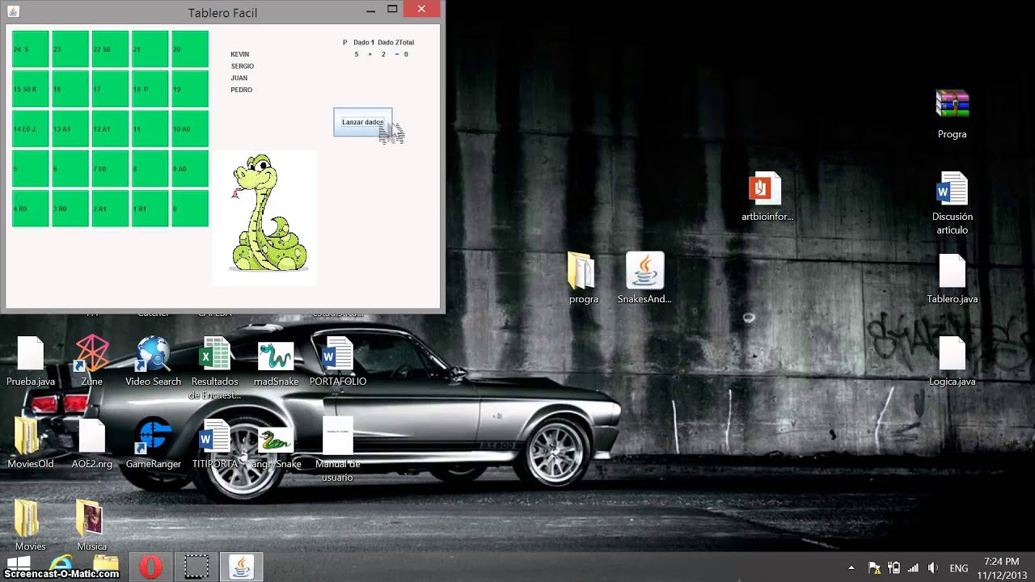Open Action Center flag icon

tap(874, 568)
